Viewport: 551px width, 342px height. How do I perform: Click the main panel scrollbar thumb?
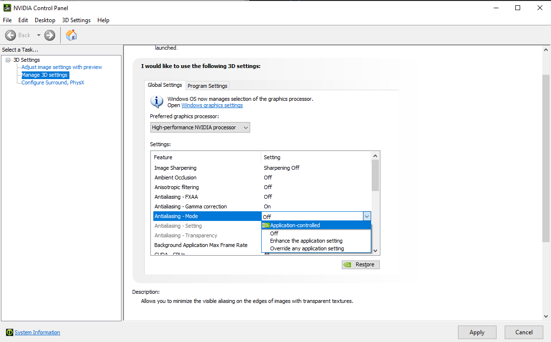tap(546, 158)
